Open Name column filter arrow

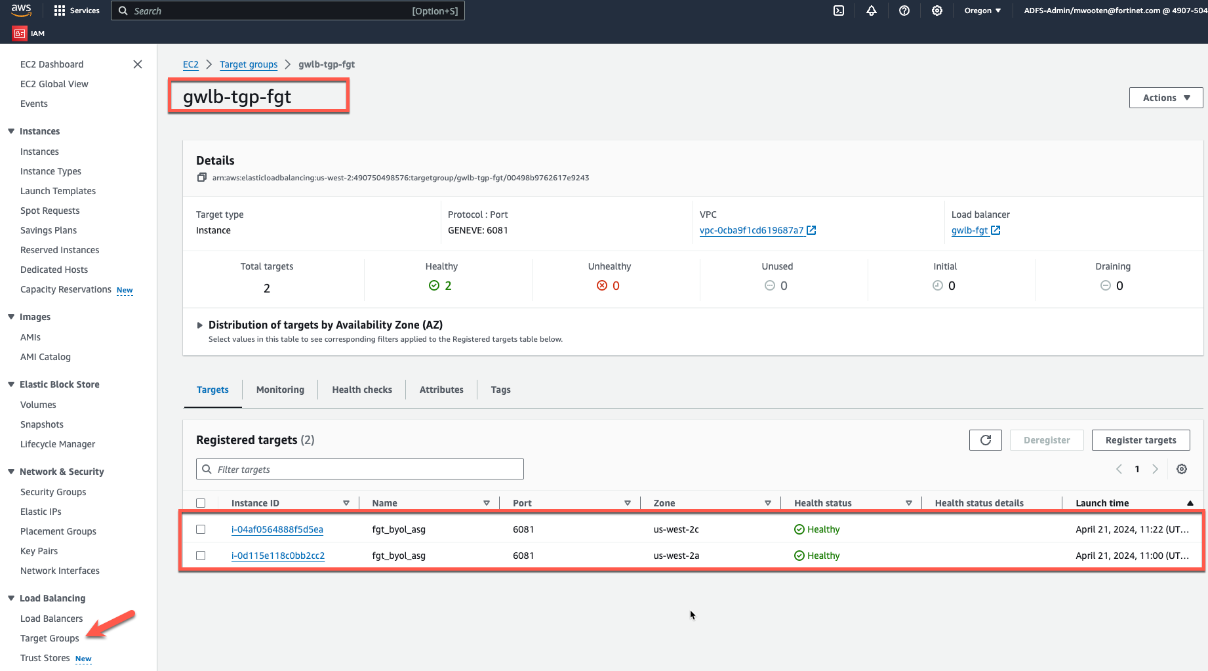(x=487, y=503)
